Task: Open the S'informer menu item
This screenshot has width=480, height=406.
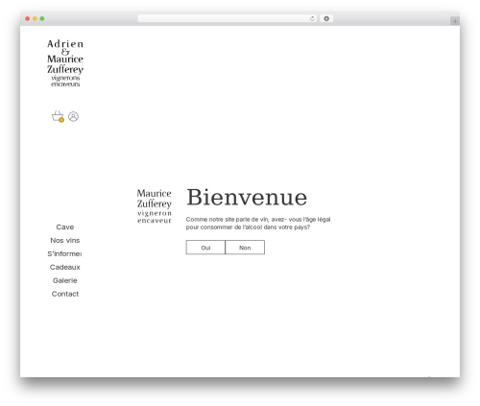Action: [64, 254]
